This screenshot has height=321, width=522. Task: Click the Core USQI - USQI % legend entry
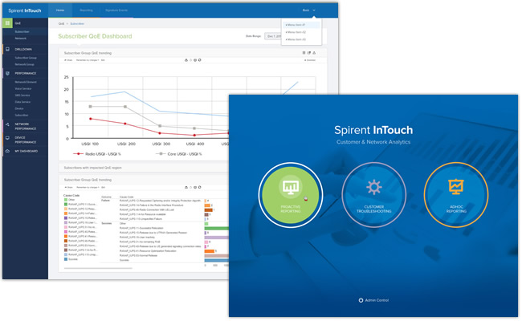pyautogui.click(x=179, y=154)
